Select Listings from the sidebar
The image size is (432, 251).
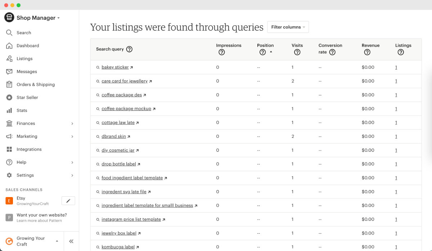coord(24,59)
